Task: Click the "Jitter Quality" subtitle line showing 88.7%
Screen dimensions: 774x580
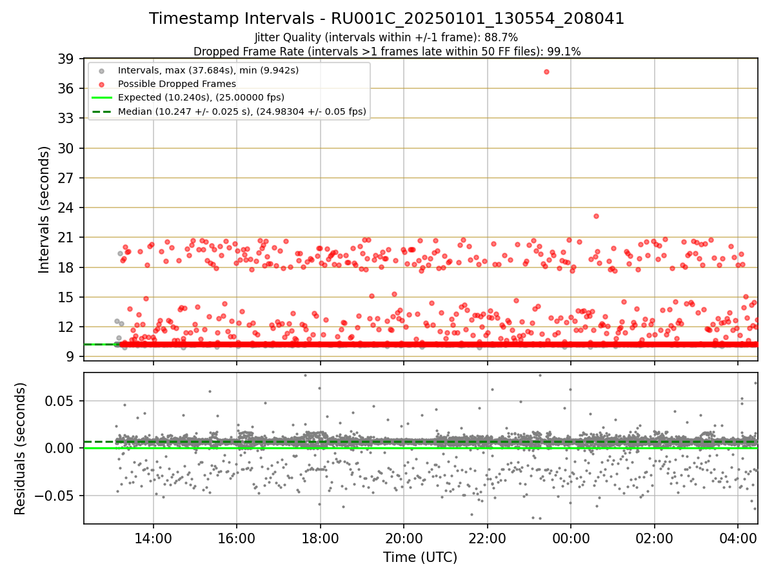Action: pos(386,38)
